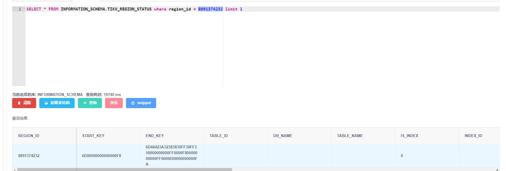This screenshot has height=171, width=506.
Task: Click the red 清除 trash button
Action: [x=24, y=103]
